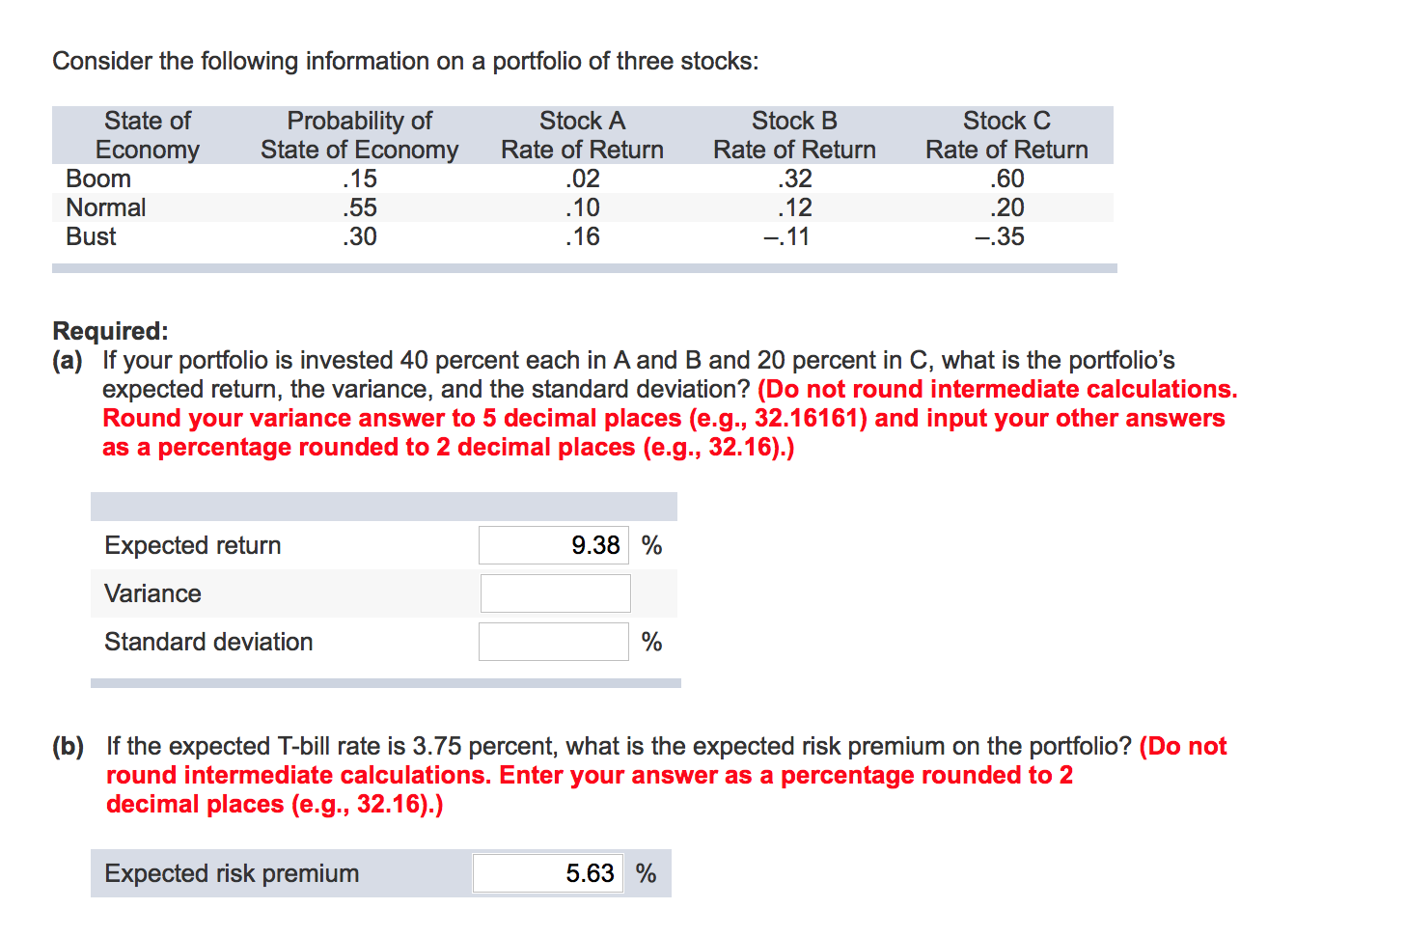Select the State of Economy column header
Image resolution: width=1405 pixels, height=936 pixels.
point(147,135)
